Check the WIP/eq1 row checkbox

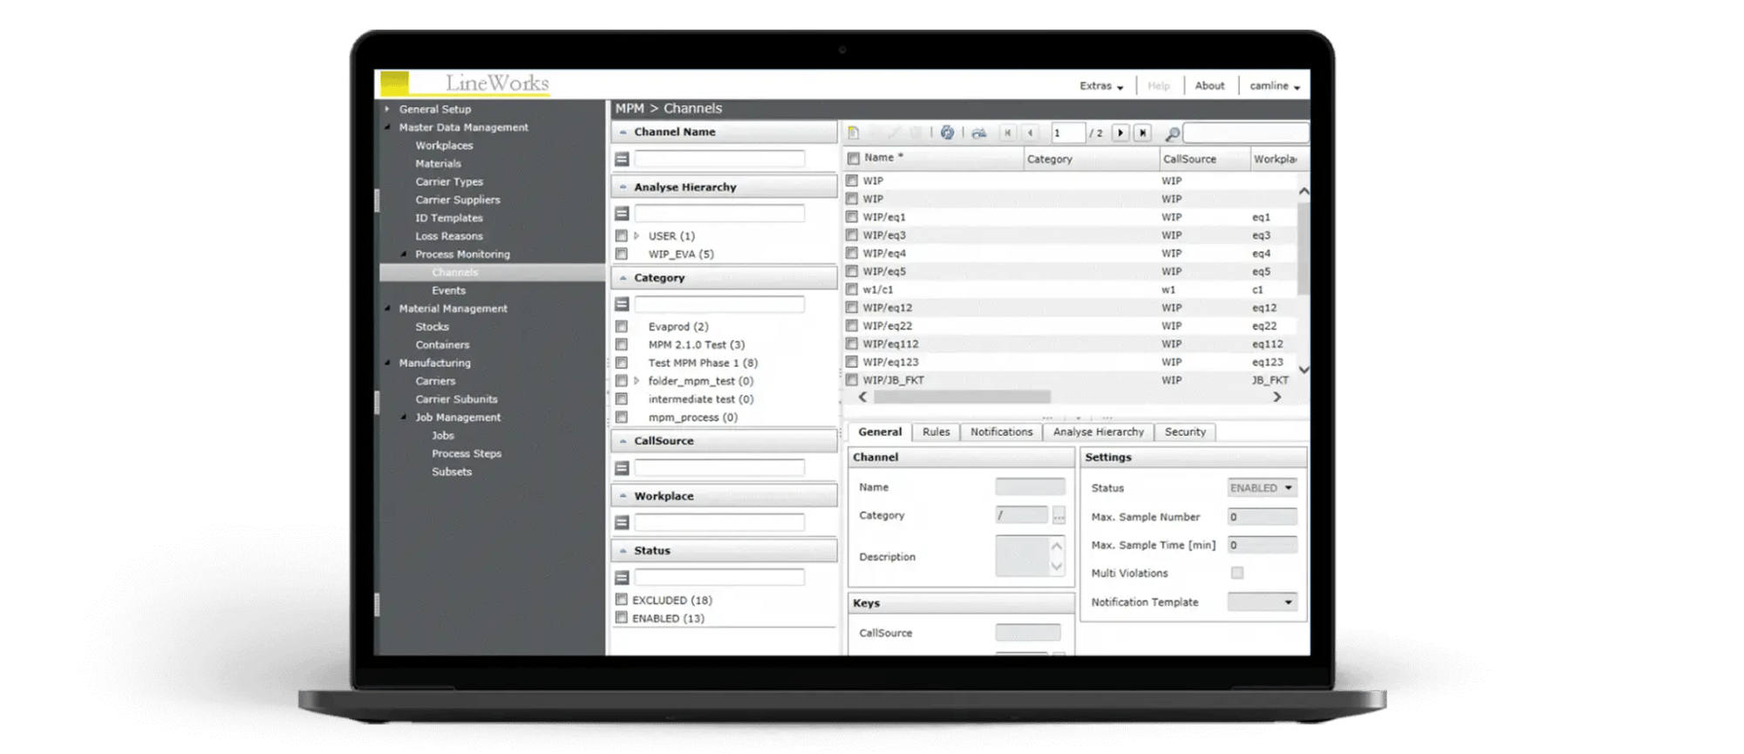click(x=852, y=216)
